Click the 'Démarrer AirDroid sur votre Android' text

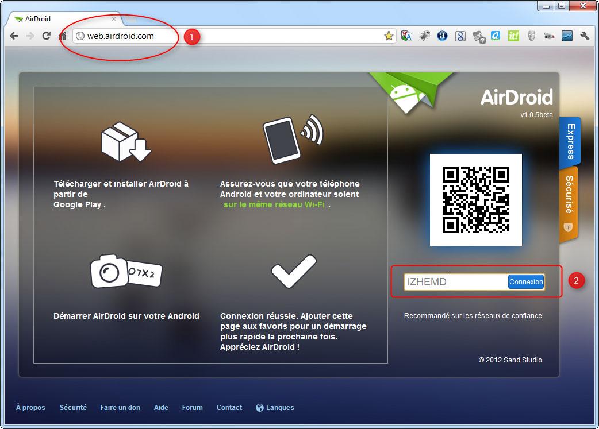(126, 316)
